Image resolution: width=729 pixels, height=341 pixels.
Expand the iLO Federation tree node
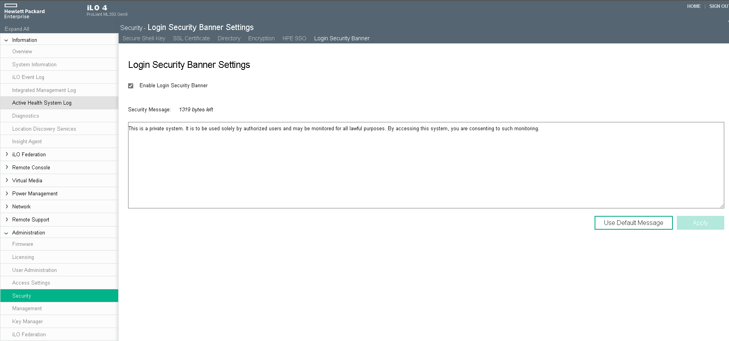click(7, 154)
